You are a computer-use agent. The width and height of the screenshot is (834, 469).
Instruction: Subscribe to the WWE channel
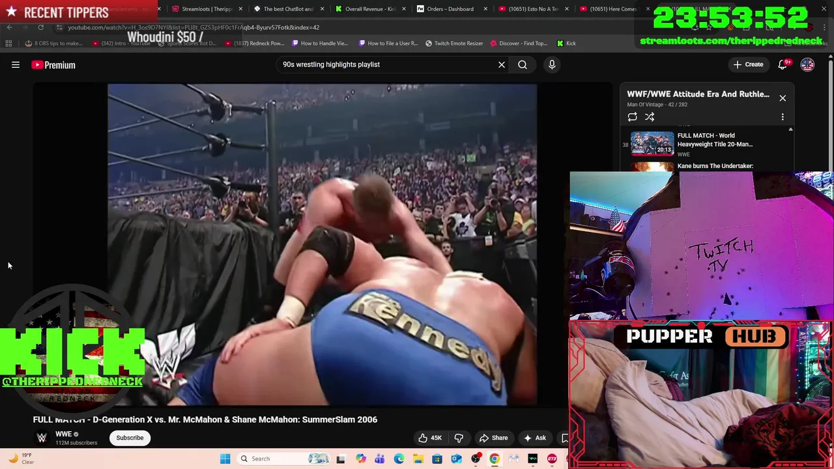pyautogui.click(x=130, y=438)
